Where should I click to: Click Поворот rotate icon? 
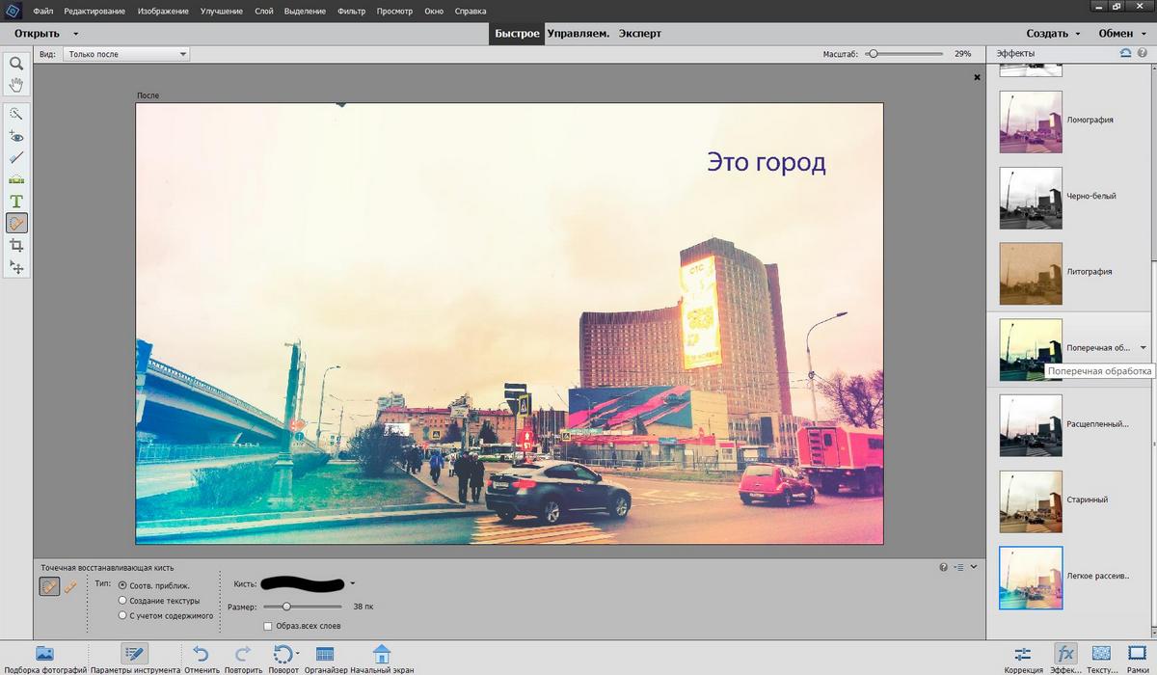[x=282, y=653]
